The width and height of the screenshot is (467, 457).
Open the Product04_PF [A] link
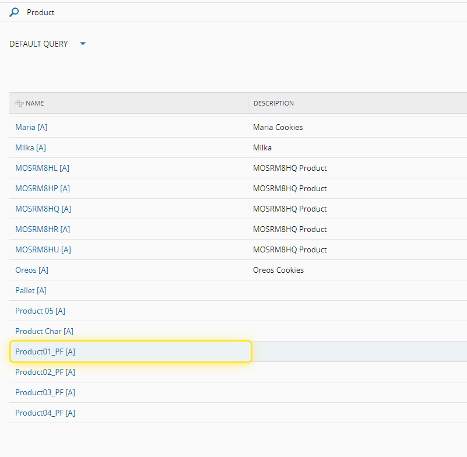coord(45,413)
